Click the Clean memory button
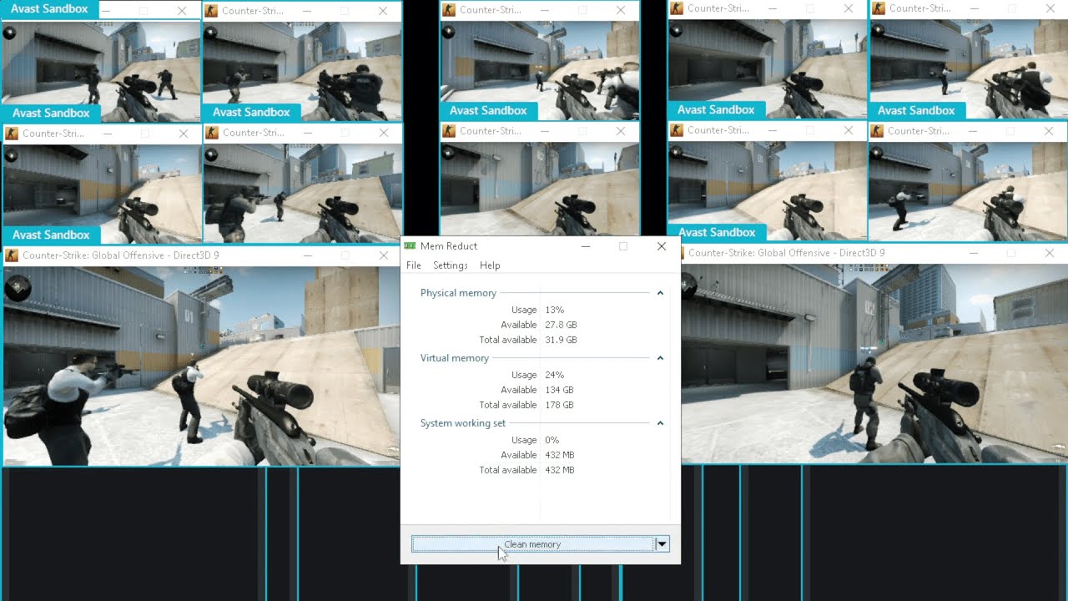 tap(532, 544)
